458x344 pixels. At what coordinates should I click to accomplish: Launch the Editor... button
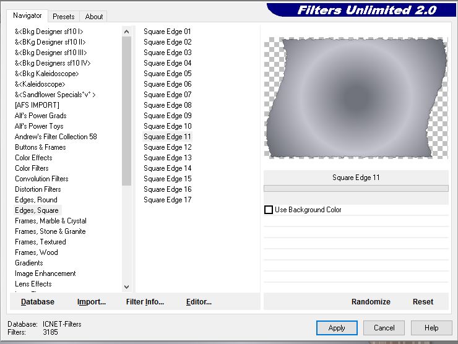click(x=199, y=302)
